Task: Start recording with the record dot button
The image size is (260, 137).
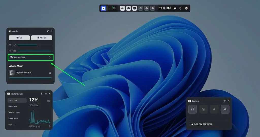Action: [x=214, y=109]
